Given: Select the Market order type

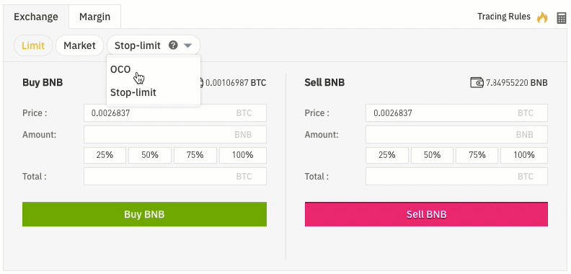Looking at the screenshot, I should click(79, 45).
